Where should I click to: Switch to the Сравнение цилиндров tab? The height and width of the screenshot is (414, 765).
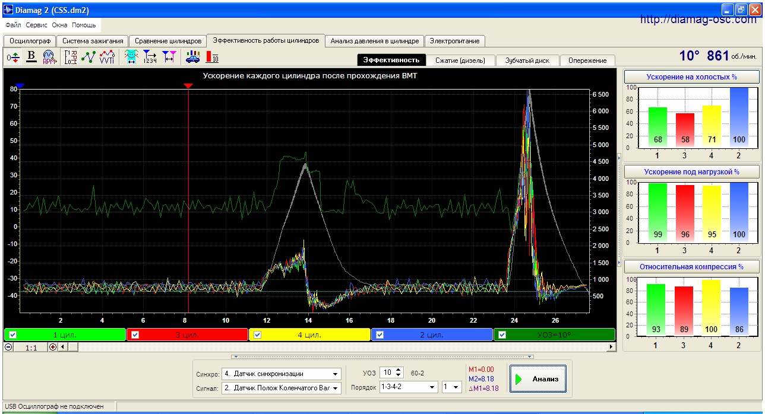tap(168, 41)
